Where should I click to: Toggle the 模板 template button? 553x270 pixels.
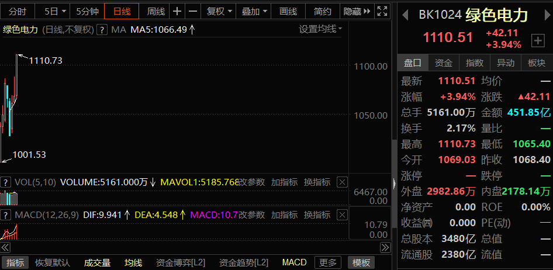tap(361, 263)
